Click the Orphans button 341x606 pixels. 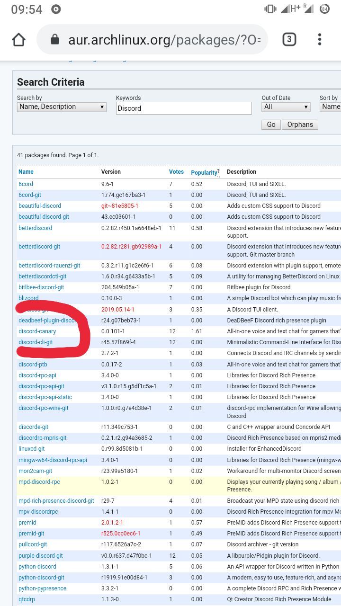point(300,125)
